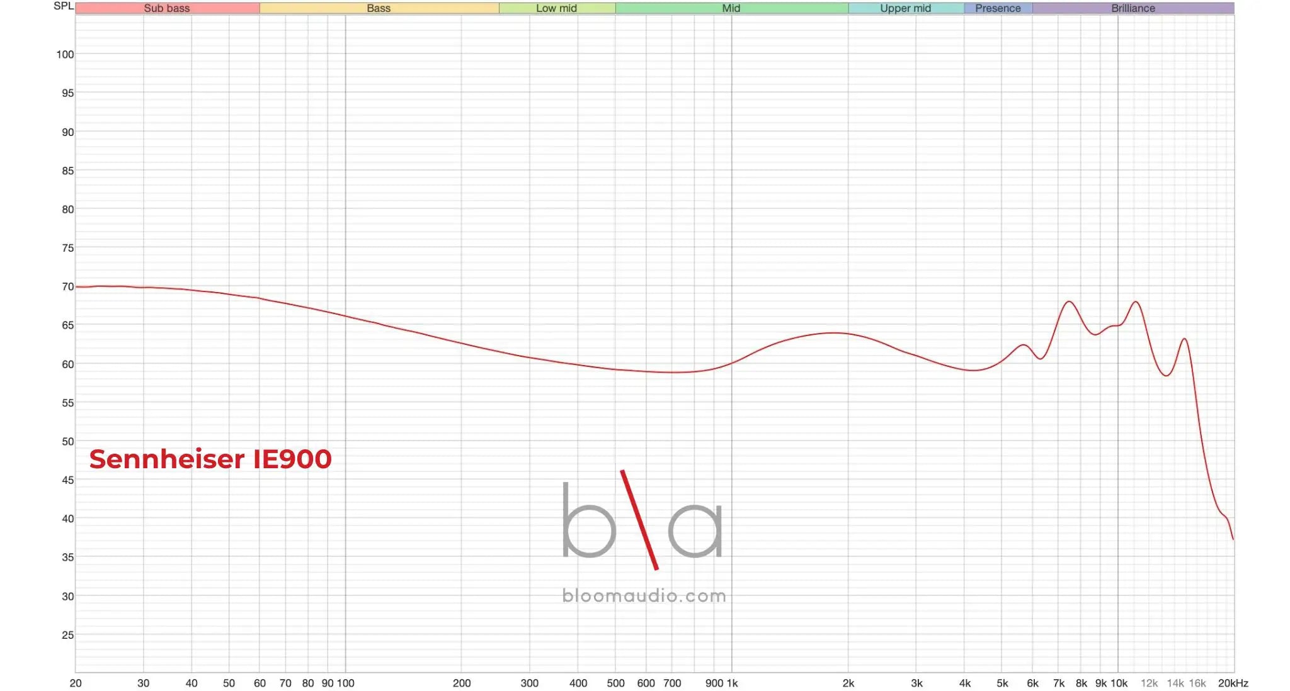Click the 10k frequency axis label
Viewport: 1290px width, 691px height.
(x=1119, y=683)
